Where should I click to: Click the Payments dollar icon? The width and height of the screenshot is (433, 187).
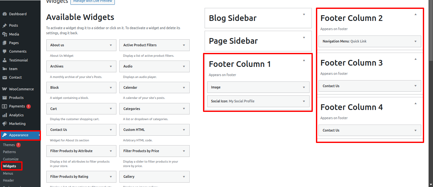pyautogui.click(x=4, y=106)
